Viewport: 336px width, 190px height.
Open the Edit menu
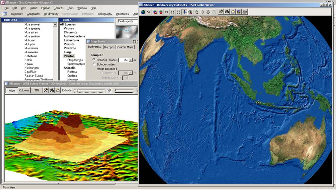pyautogui.click(x=14, y=8)
